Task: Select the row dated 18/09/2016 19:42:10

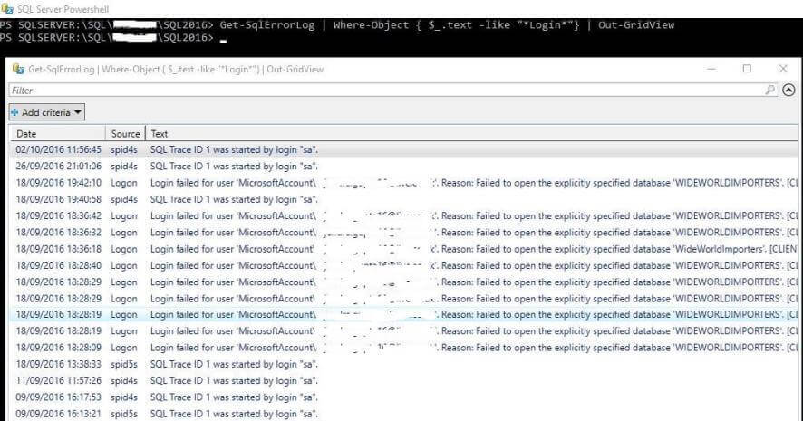Action: click(404, 183)
